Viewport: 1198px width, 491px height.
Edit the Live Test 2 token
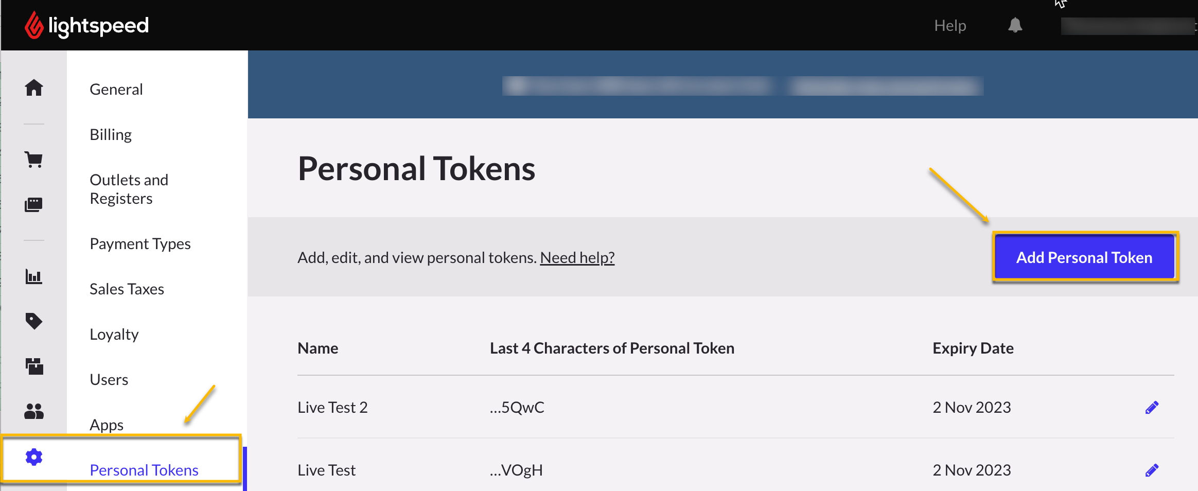tap(1152, 408)
